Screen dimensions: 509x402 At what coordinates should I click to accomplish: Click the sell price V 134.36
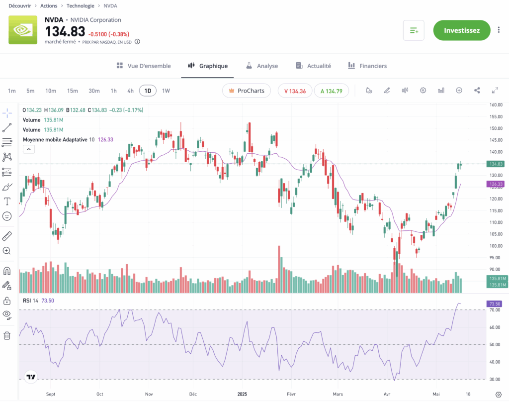[x=295, y=91]
